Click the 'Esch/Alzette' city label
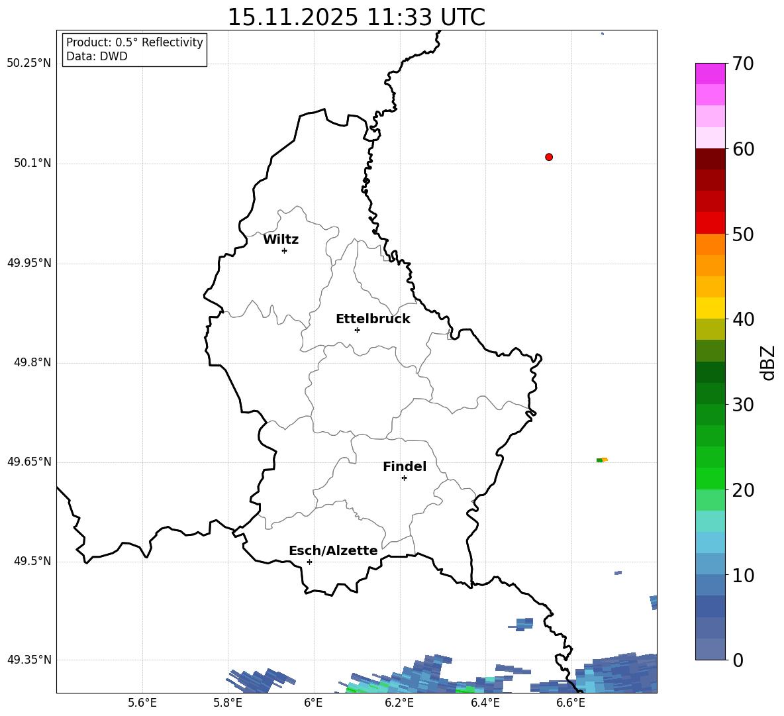The height and width of the screenshot is (716, 784). (333, 550)
